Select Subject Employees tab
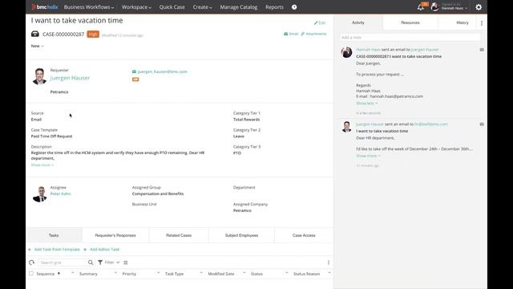513x289 pixels. pyautogui.click(x=241, y=235)
